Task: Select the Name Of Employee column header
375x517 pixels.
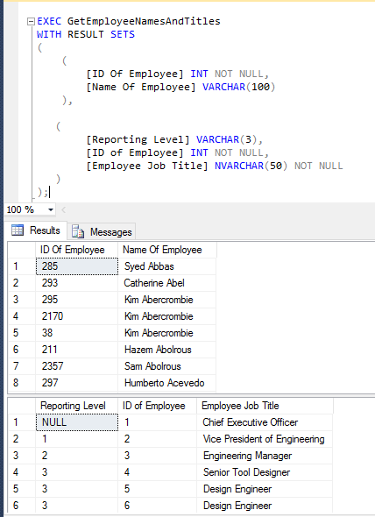Action: coord(167,250)
